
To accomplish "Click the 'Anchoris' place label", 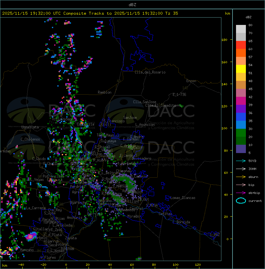I will (x=75, y=218).
